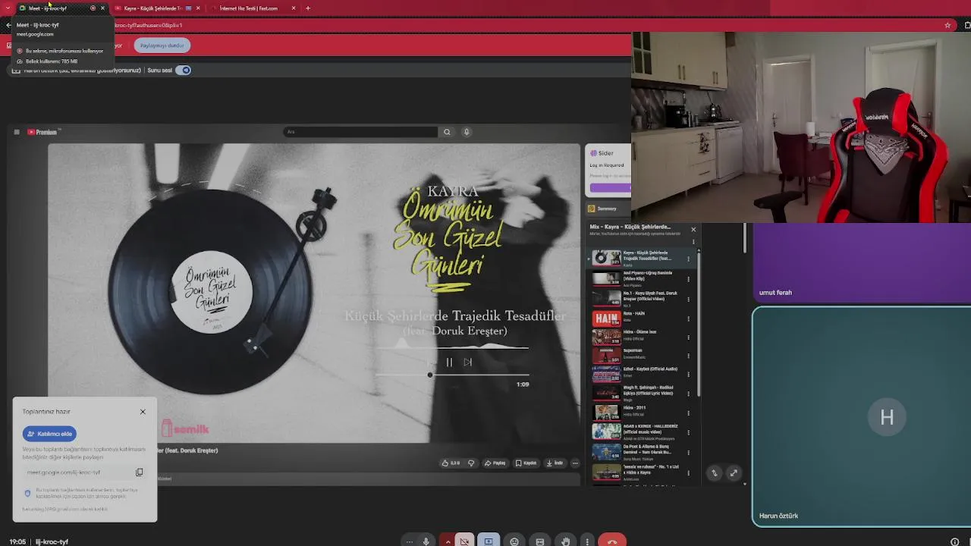Click the recording indicator on Meet tab
The height and width of the screenshot is (546, 971).
[x=93, y=8]
